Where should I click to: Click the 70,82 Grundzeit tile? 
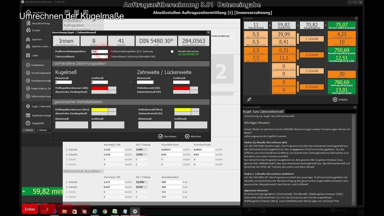311,25
